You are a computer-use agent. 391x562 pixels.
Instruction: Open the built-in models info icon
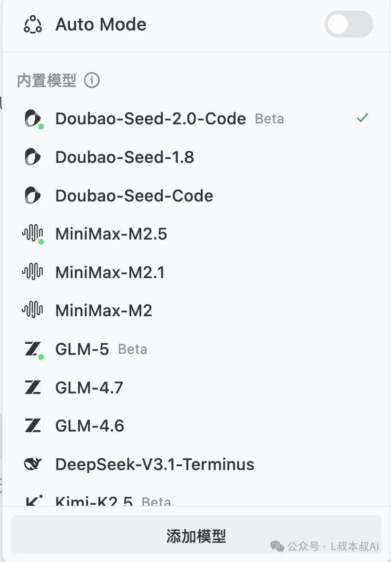(92, 80)
